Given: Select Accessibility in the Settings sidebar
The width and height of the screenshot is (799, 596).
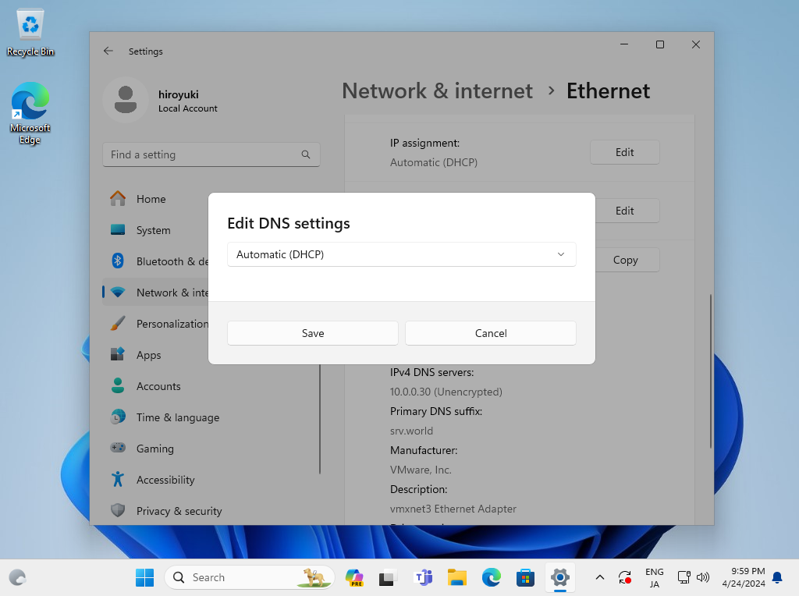Looking at the screenshot, I should 165,480.
